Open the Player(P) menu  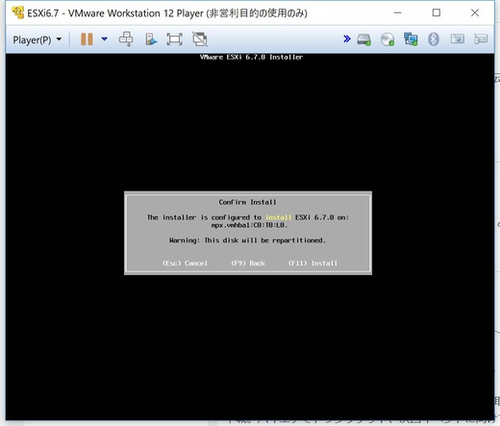coord(37,39)
